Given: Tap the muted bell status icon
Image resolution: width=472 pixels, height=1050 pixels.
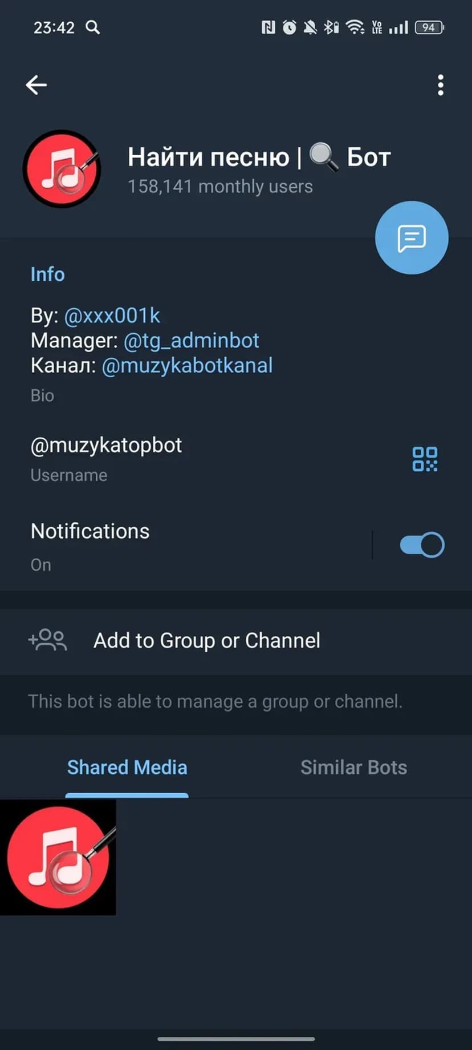Looking at the screenshot, I should pyautogui.click(x=310, y=27).
